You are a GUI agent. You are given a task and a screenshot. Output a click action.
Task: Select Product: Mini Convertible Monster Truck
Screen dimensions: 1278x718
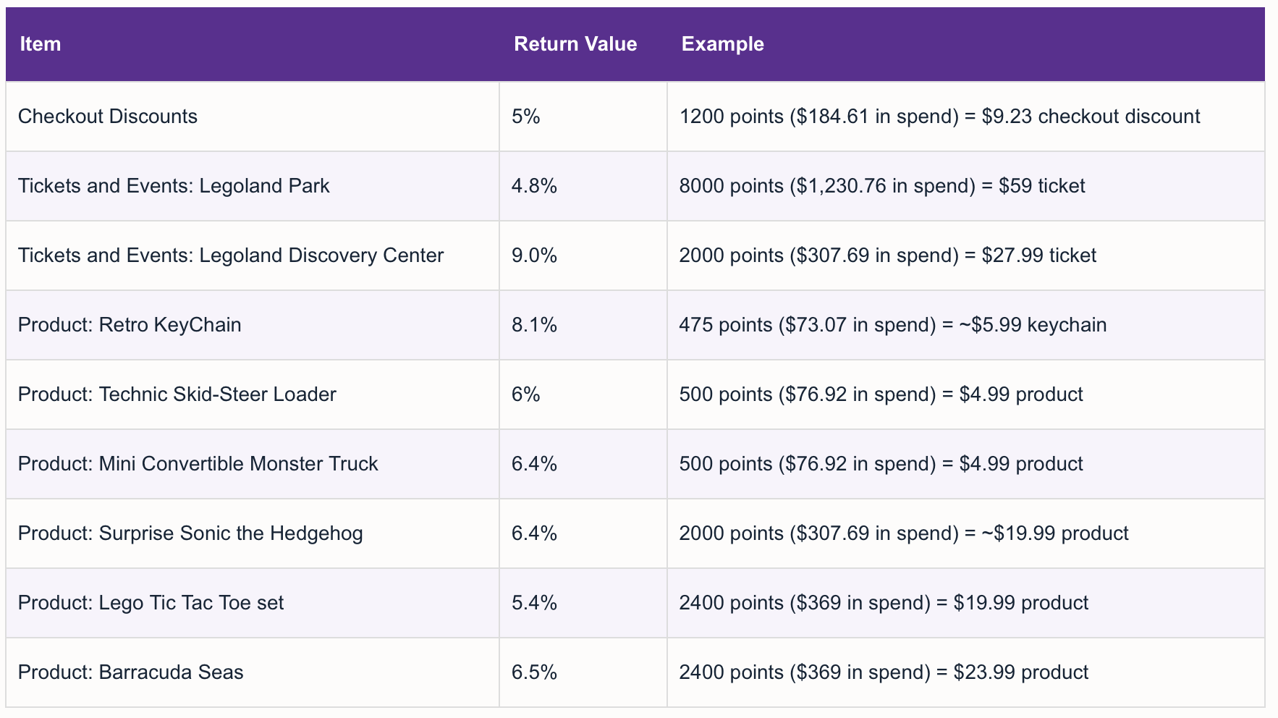198,464
